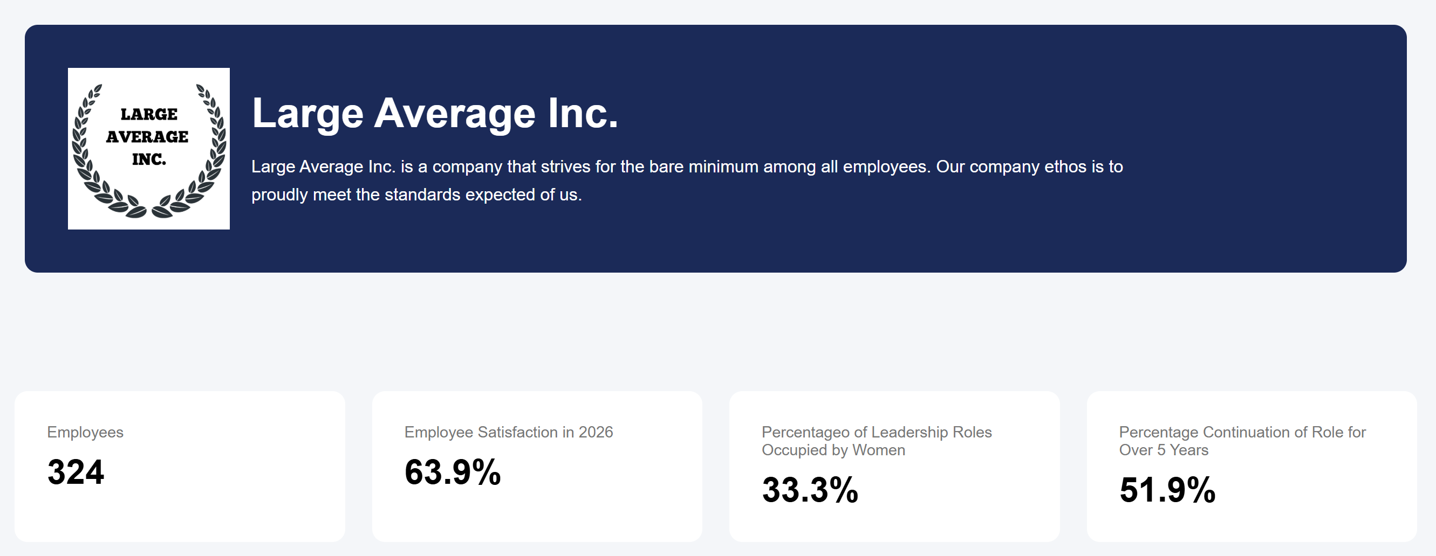Click the 'INC.' text inside the logo

coord(149,159)
